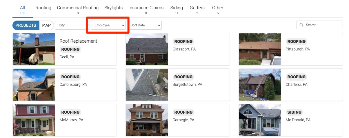Show the Insurance Claims tab

click(x=146, y=8)
